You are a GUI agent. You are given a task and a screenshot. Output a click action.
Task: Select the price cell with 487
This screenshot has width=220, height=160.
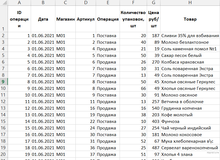(x=154, y=148)
